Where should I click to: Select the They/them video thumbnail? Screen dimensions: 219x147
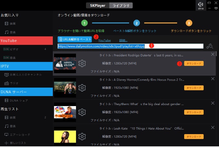click(65, 112)
